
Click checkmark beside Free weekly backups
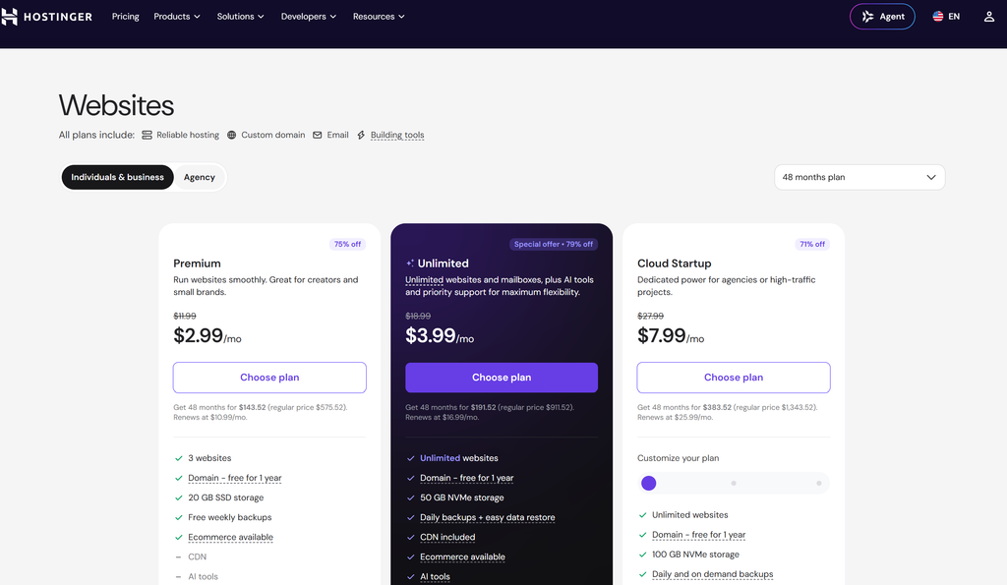click(x=179, y=517)
